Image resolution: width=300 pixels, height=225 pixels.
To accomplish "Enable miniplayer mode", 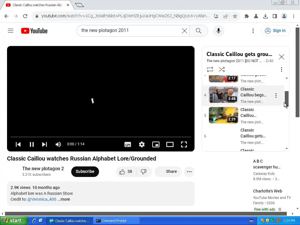I will pyautogui.click(x=156, y=144).
